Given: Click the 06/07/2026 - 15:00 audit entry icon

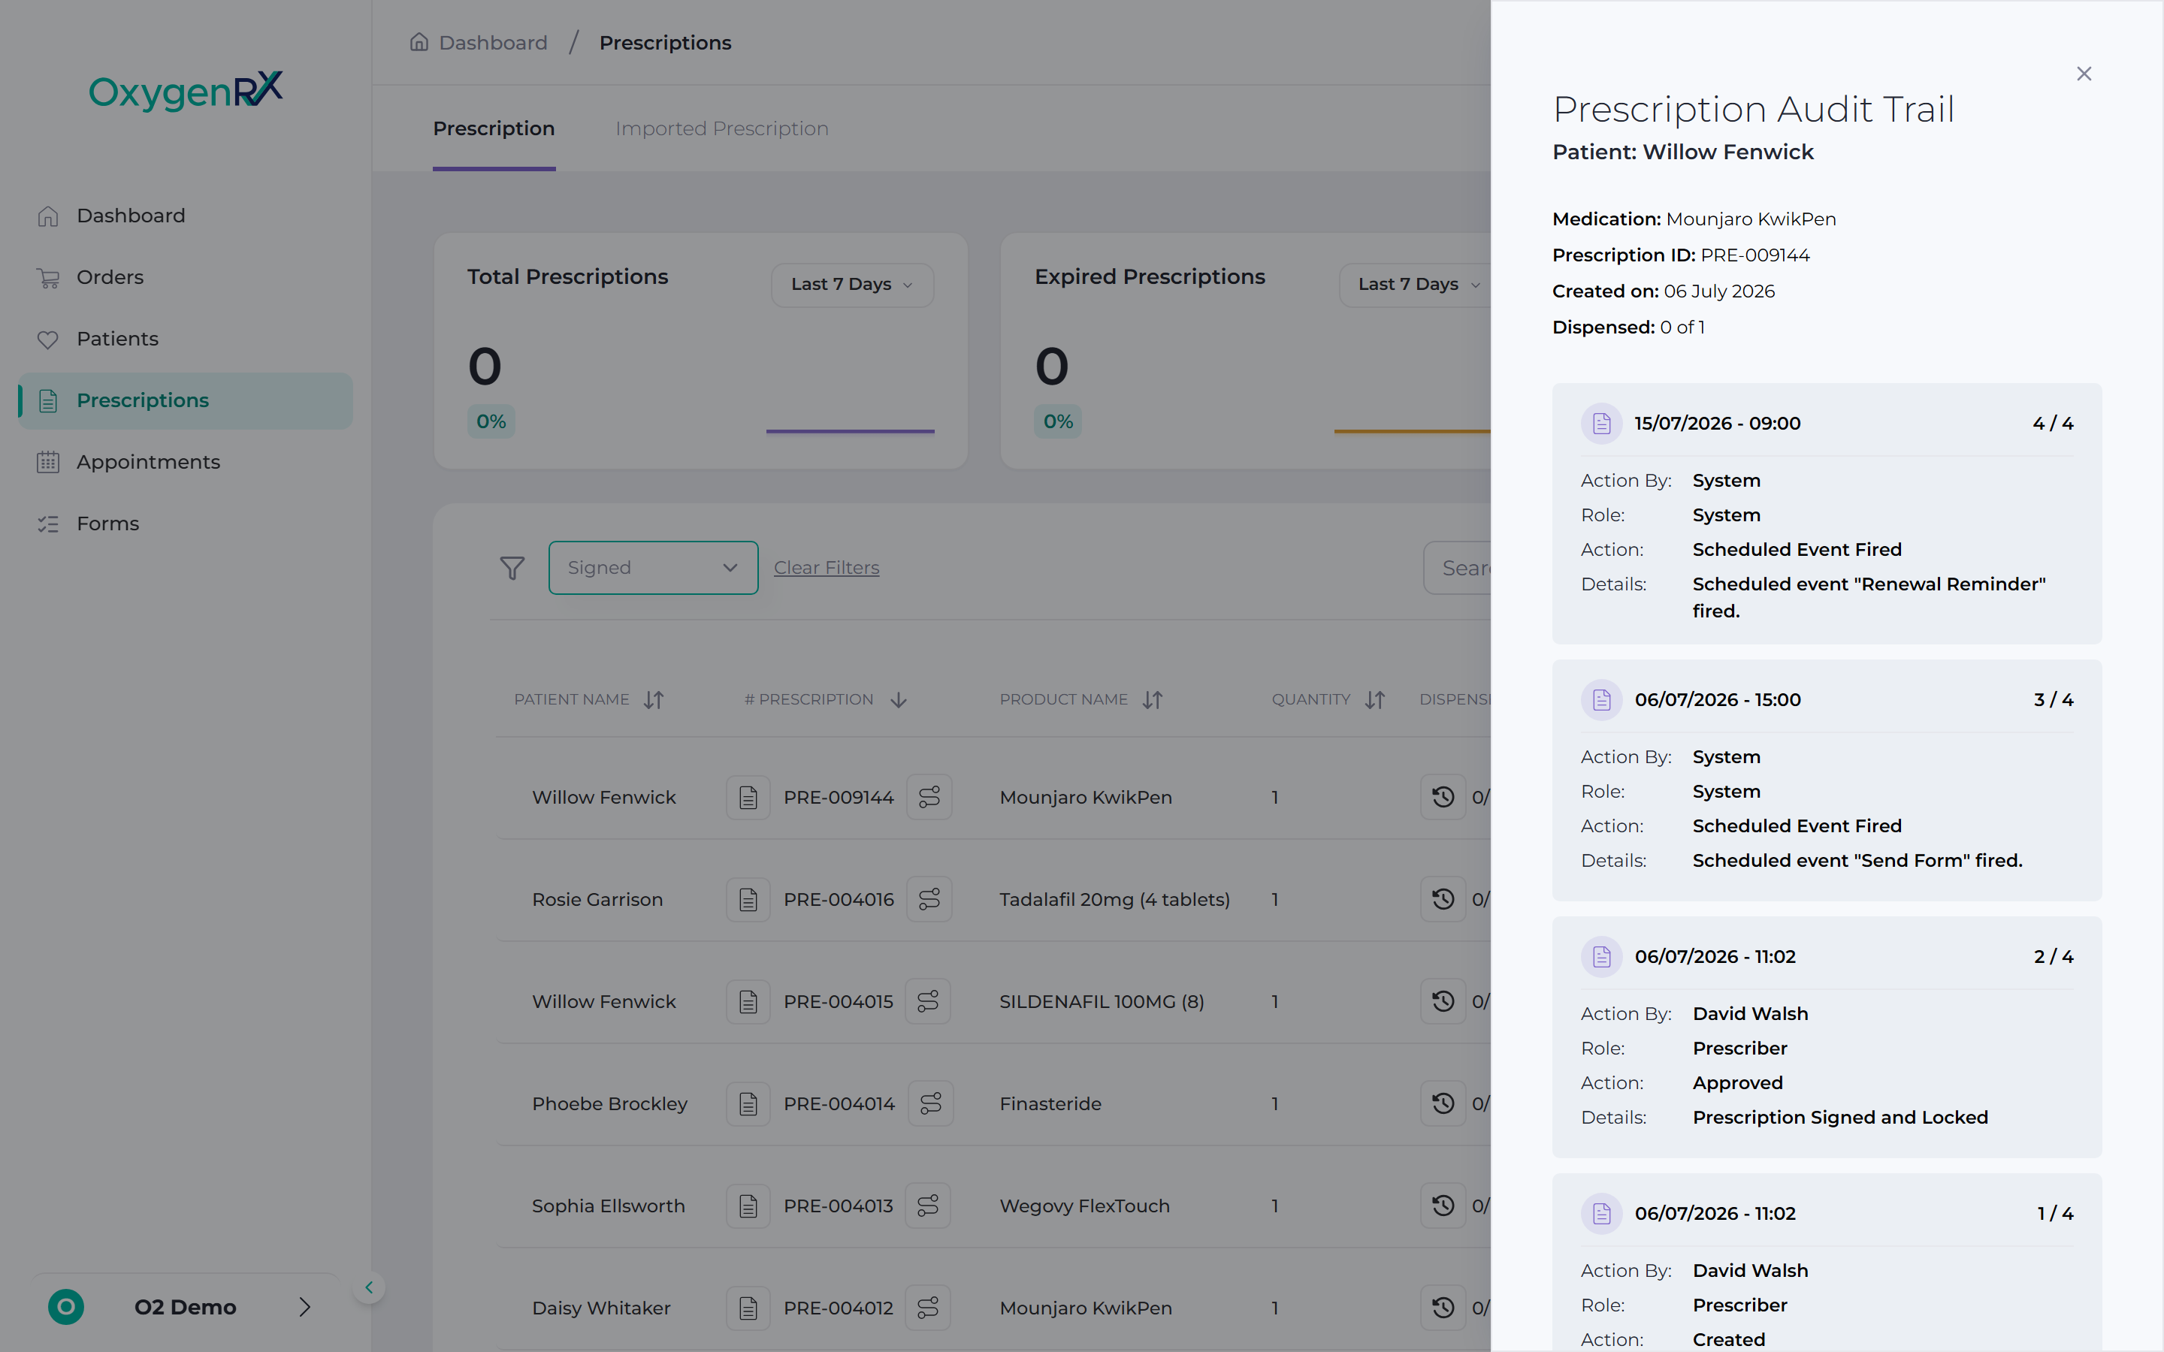Looking at the screenshot, I should tap(1601, 699).
